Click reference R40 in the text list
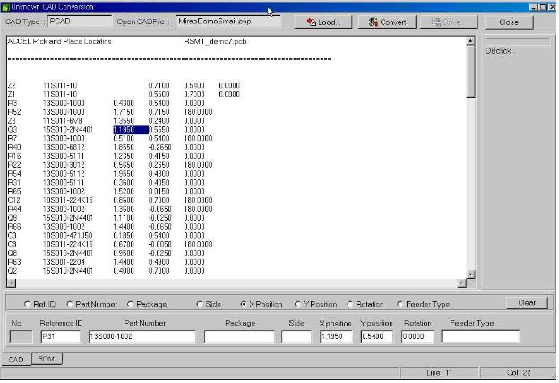559x383 pixels. [14, 147]
